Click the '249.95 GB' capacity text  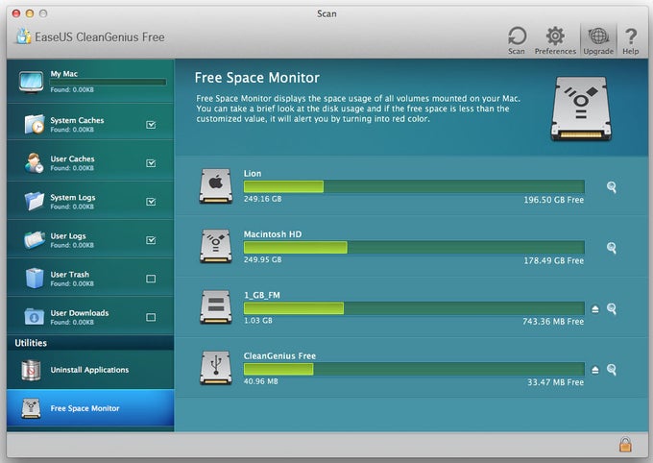click(x=262, y=259)
